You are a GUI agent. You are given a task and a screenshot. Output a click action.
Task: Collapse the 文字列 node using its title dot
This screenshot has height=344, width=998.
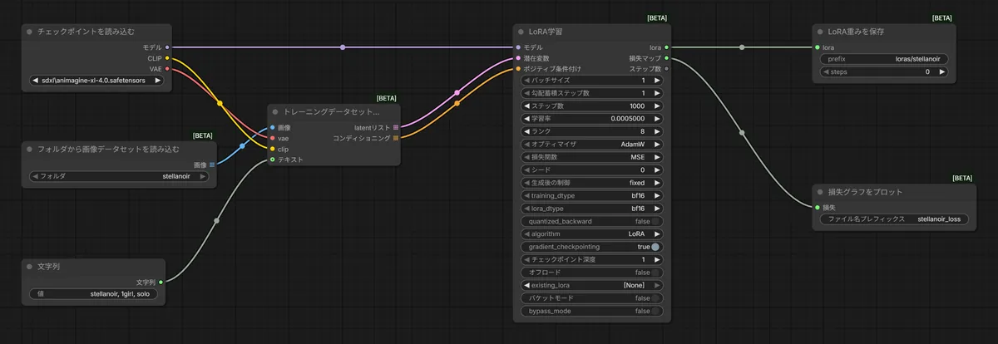(x=29, y=267)
